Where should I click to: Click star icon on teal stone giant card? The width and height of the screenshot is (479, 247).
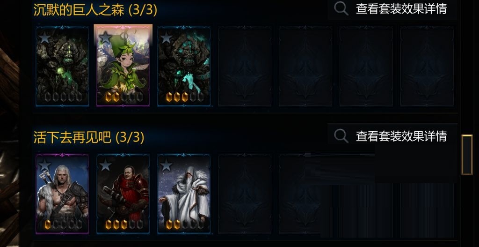click(x=166, y=37)
